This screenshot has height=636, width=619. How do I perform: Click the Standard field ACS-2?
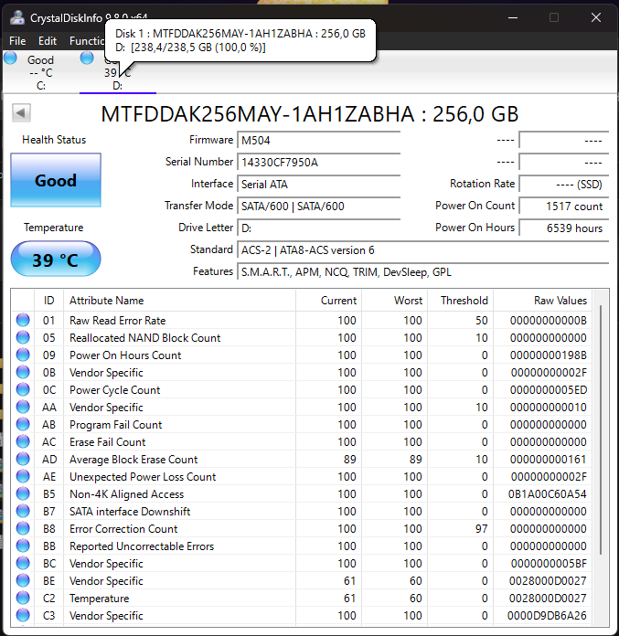pos(423,249)
